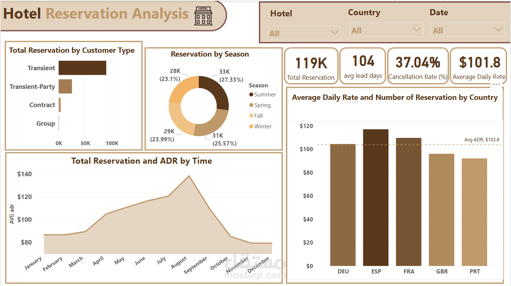
Task: Click the avg lead days 104 card
Action: coord(363,66)
